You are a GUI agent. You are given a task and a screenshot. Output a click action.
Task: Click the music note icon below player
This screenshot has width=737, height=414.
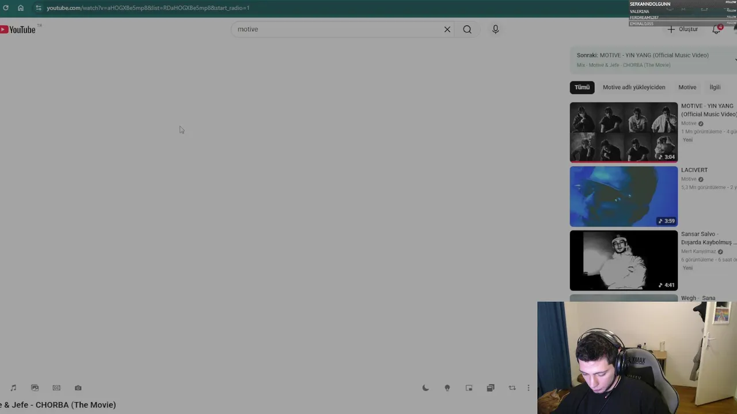(x=13, y=388)
